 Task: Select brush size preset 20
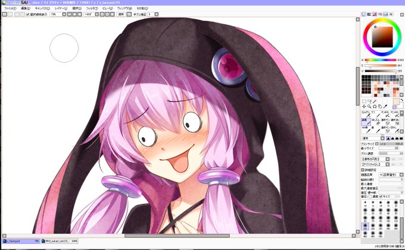[x=396, y=204]
